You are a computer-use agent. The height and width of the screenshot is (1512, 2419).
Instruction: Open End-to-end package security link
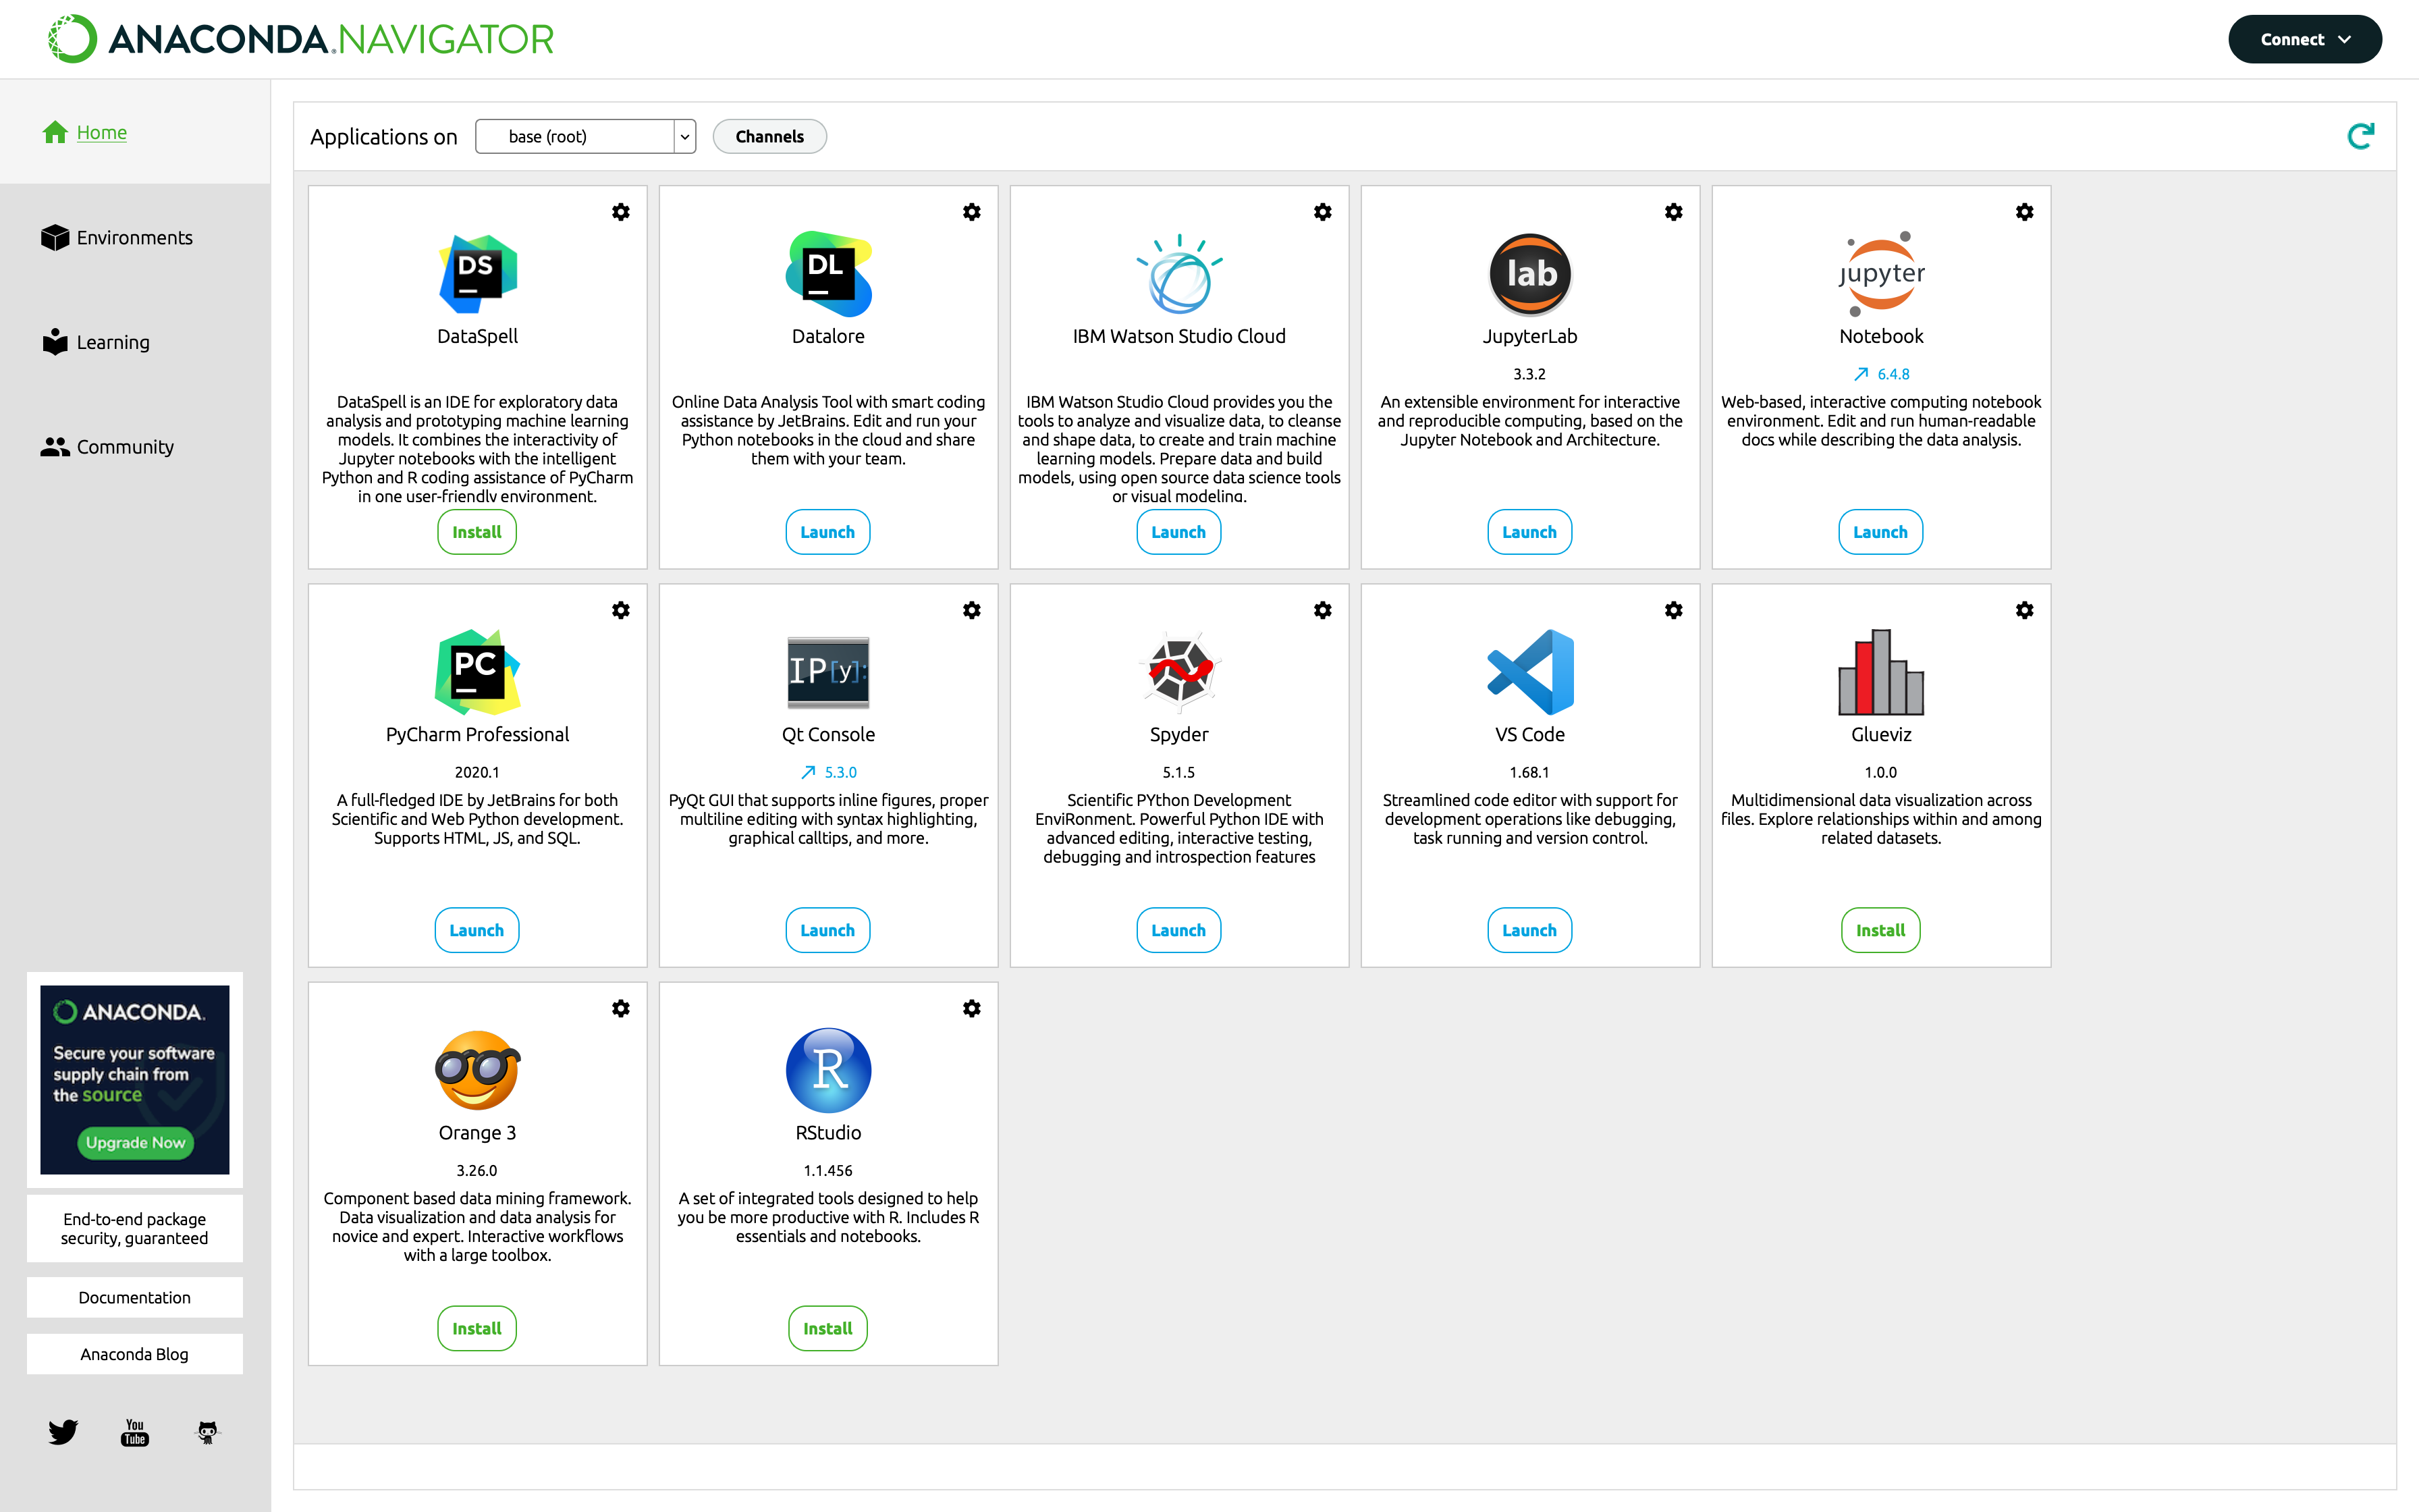tap(135, 1228)
